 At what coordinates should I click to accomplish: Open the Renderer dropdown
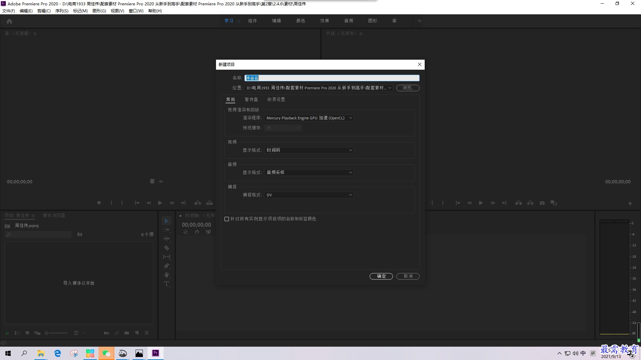(309, 118)
